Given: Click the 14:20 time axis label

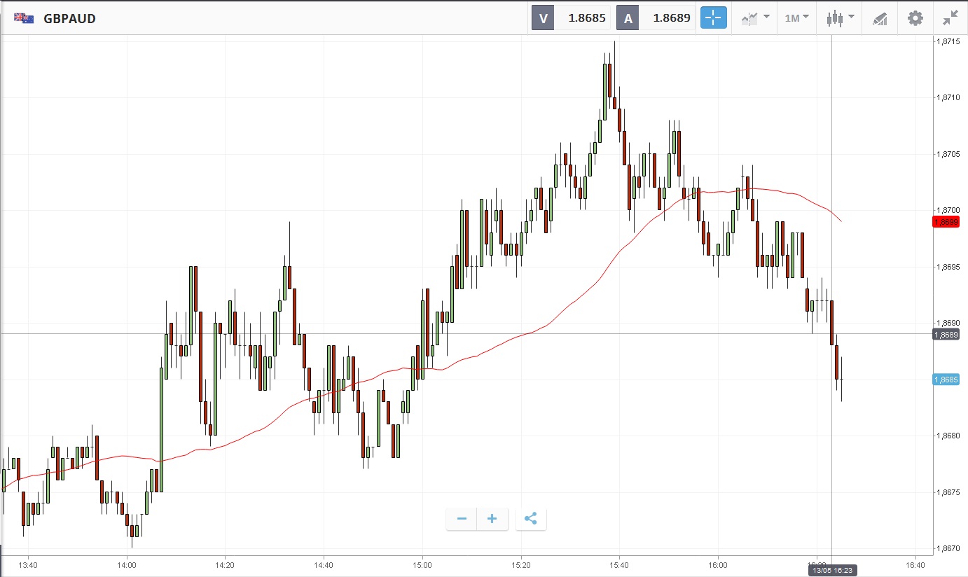Looking at the screenshot, I should [225, 565].
